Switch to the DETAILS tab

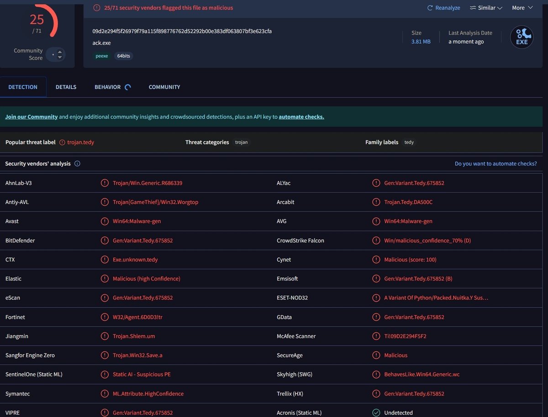66,87
